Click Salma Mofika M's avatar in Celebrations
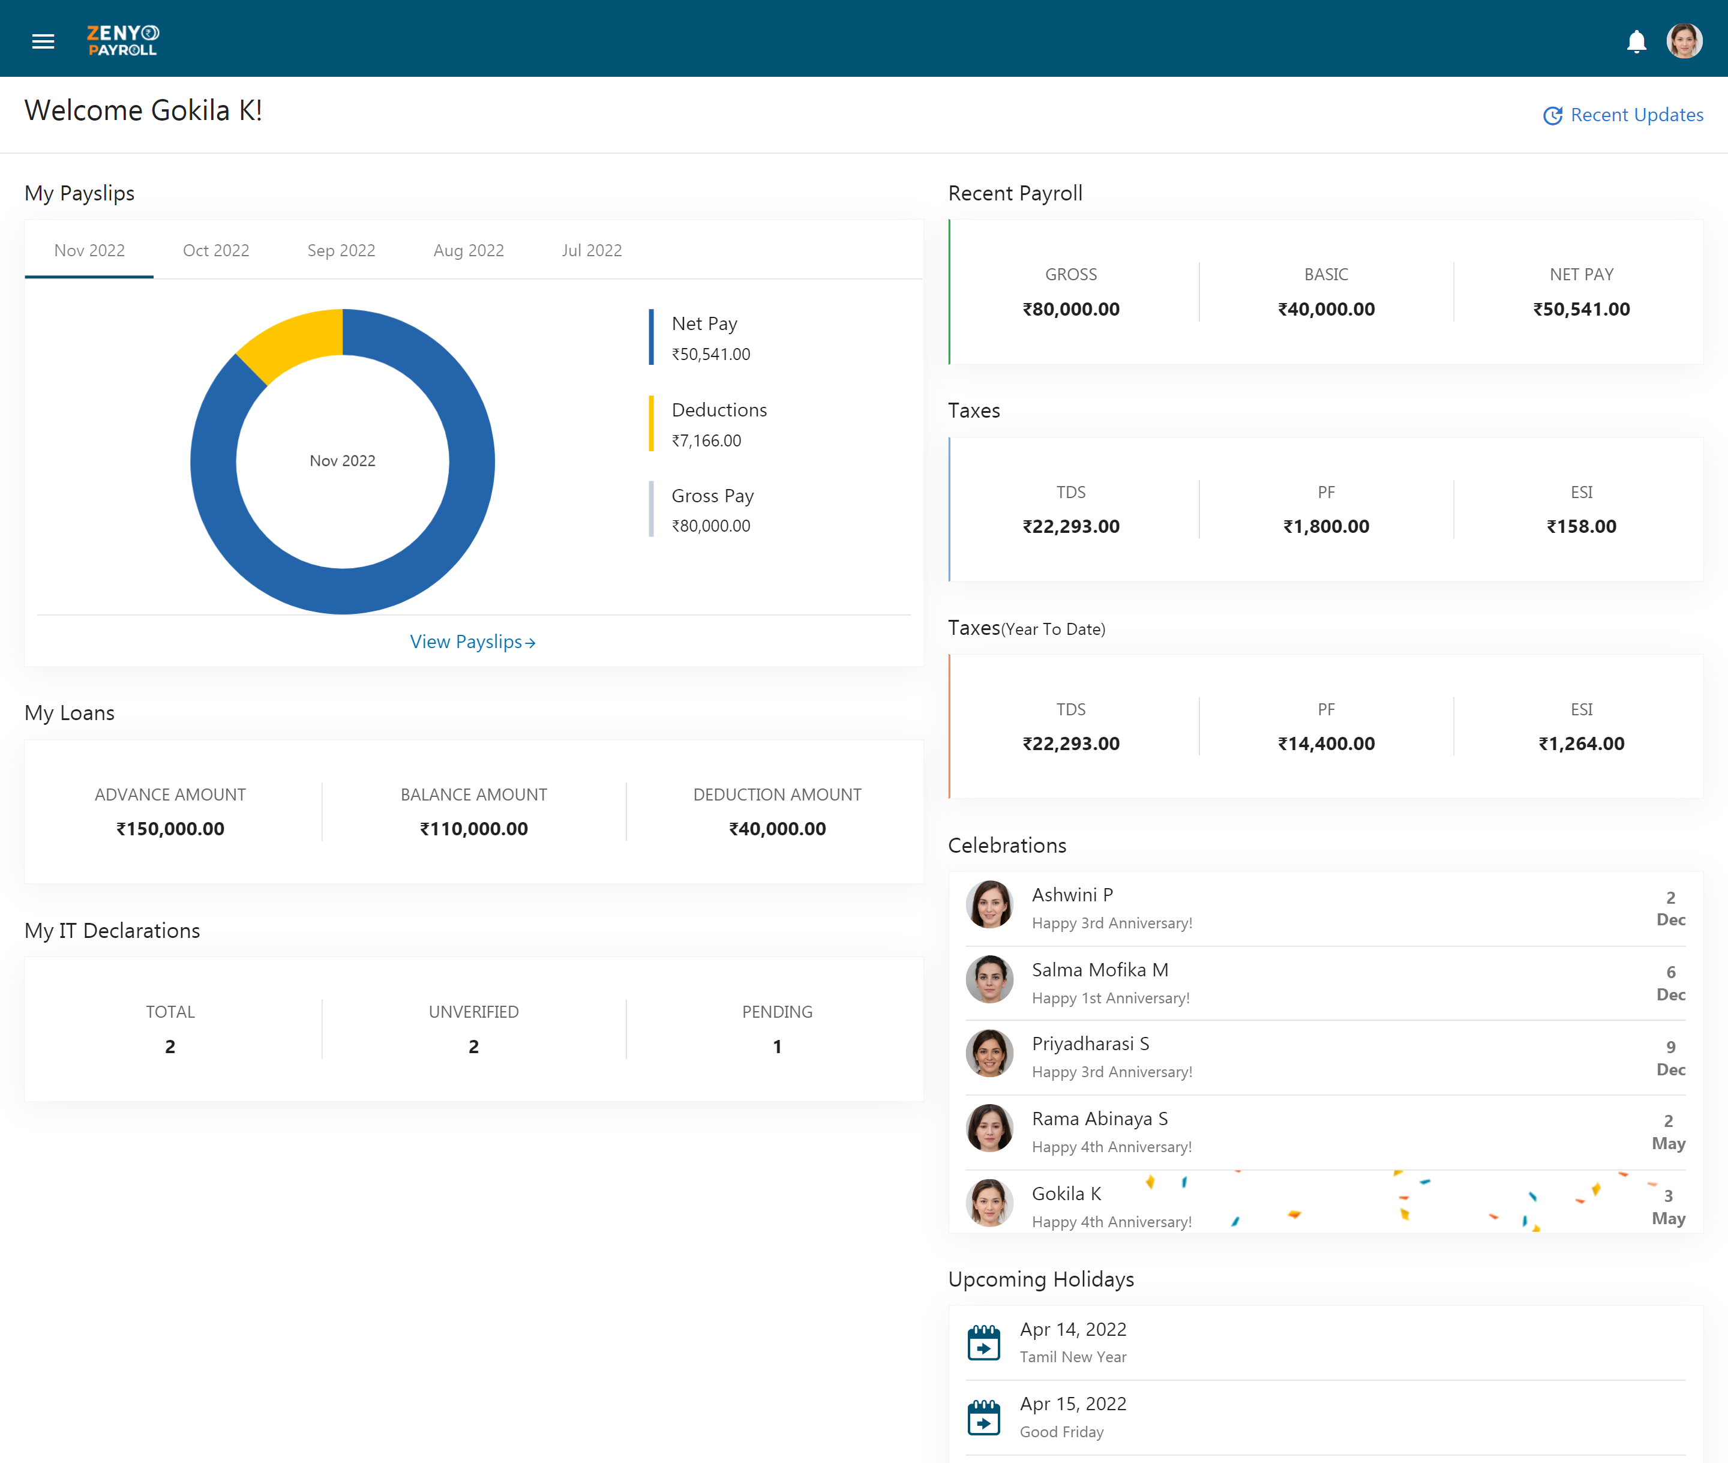This screenshot has width=1728, height=1463. click(989, 979)
